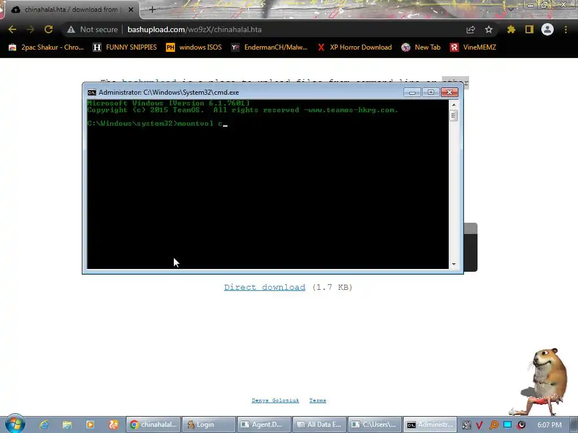578x433 pixels.
Task: Click the Chrome forward arrow
Action: pyautogui.click(x=30, y=29)
